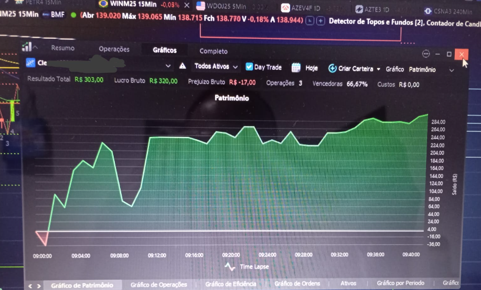This screenshot has width=481, height=290.
Task: Expand the account selection dropdown
Action: (168, 66)
